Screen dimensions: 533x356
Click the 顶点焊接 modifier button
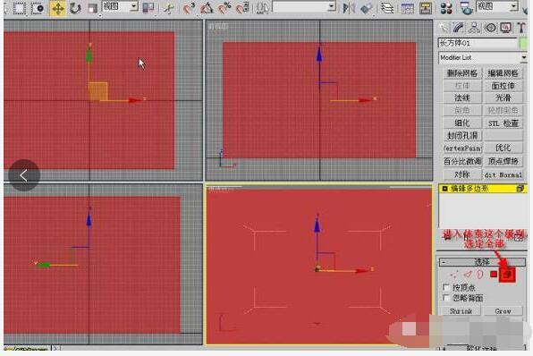(503, 161)
